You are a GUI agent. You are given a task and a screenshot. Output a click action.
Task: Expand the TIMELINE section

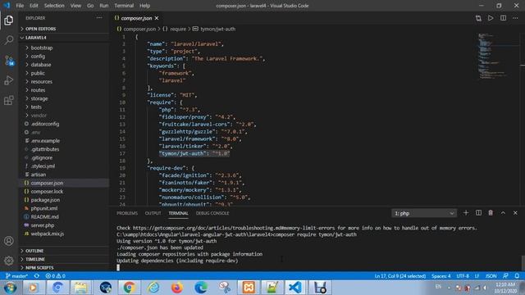pyautogui.click(x=64, y=259)
